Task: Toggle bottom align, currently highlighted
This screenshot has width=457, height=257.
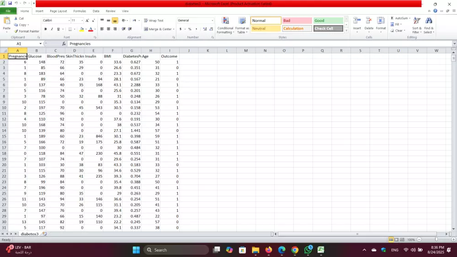Action: click(115, 21)
